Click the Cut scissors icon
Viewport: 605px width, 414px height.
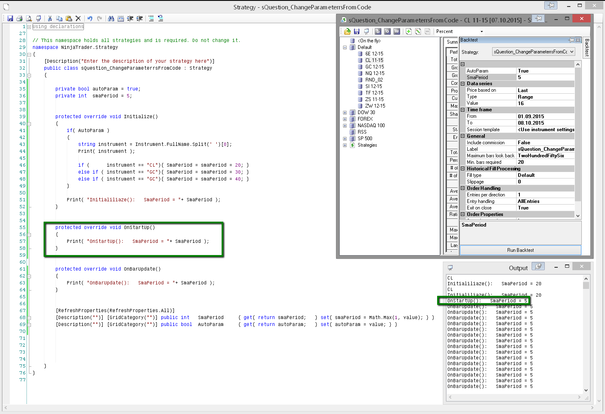pyautogui.click(x=50, y=18)
